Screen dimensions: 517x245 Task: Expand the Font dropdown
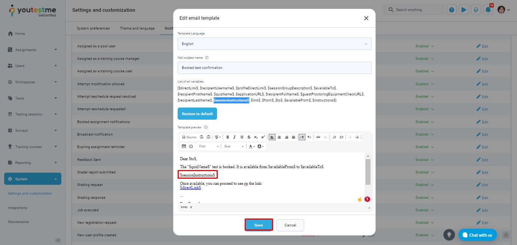[x=209, y=146]
